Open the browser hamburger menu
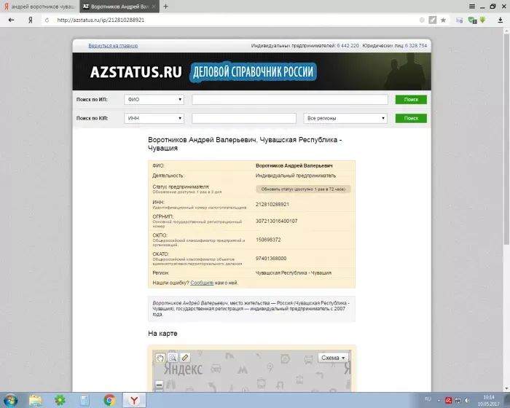510x408 pixels. pyautogui.click(x=472, y=6)
